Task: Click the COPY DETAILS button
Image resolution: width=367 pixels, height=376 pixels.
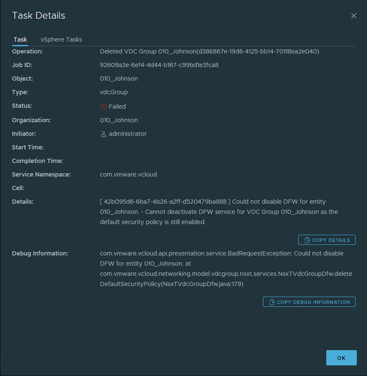Action: tap(327, 240)
